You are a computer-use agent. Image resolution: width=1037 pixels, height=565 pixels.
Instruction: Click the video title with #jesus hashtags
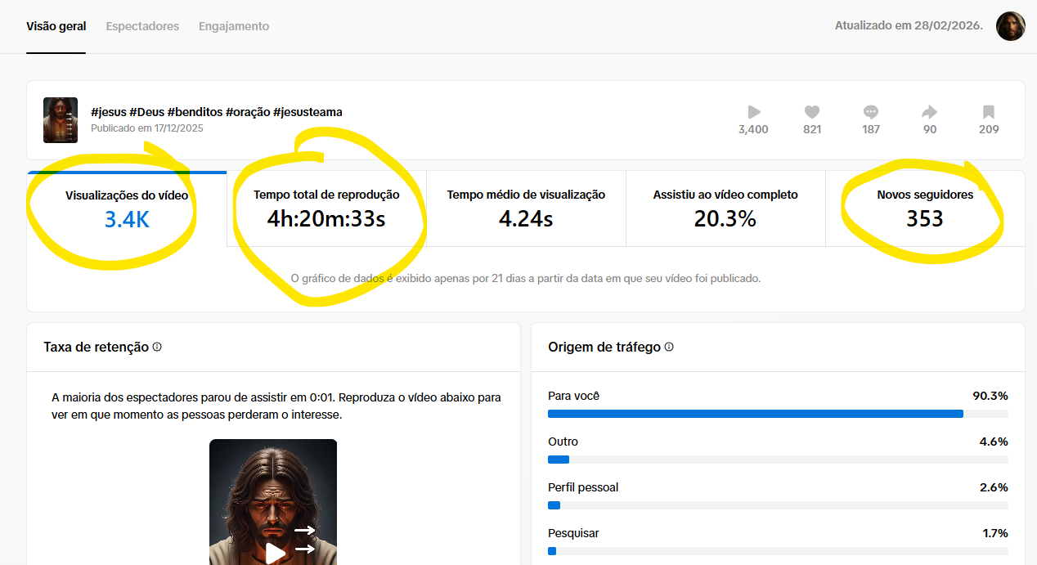pos(217,112)
